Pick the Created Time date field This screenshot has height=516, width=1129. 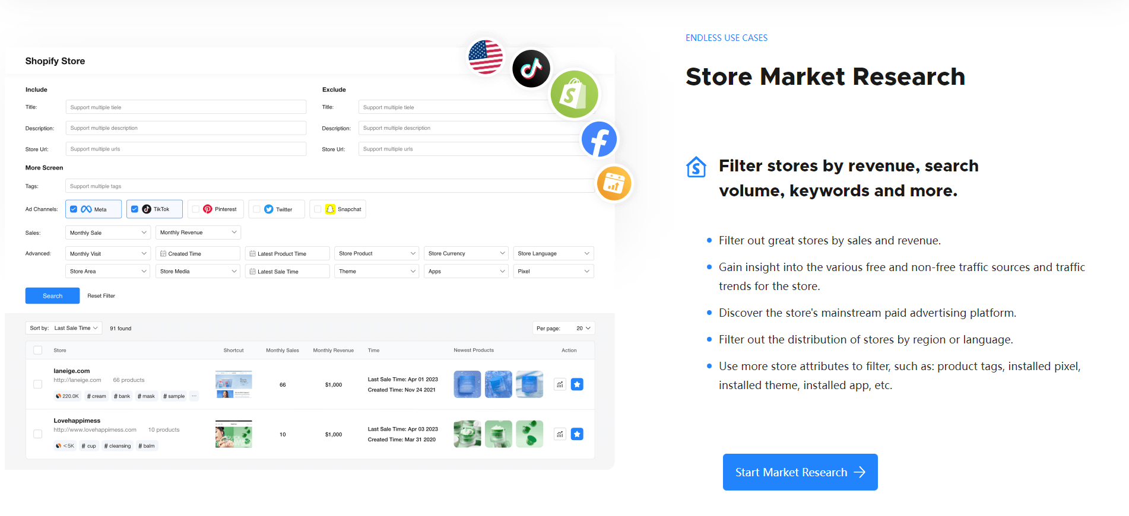point(198,254)
